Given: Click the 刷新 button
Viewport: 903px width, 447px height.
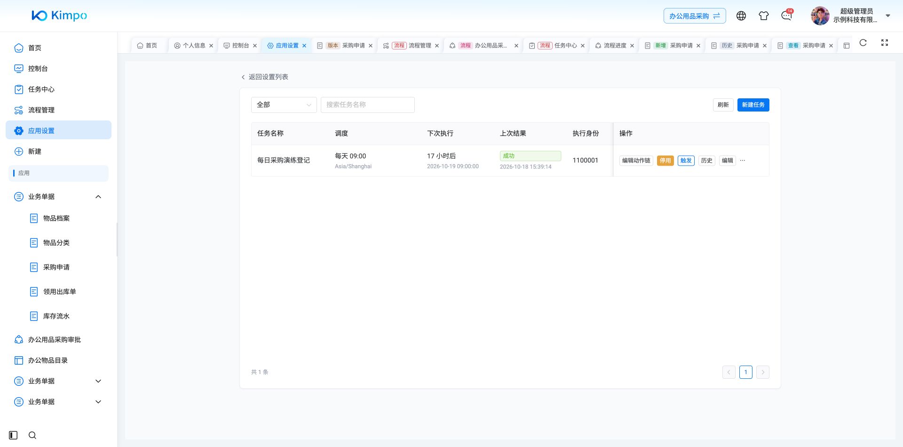Looking at the screenshot, I should [x=723, y=105].
